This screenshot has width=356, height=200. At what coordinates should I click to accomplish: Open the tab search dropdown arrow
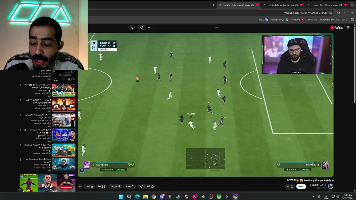coord(352,5)
